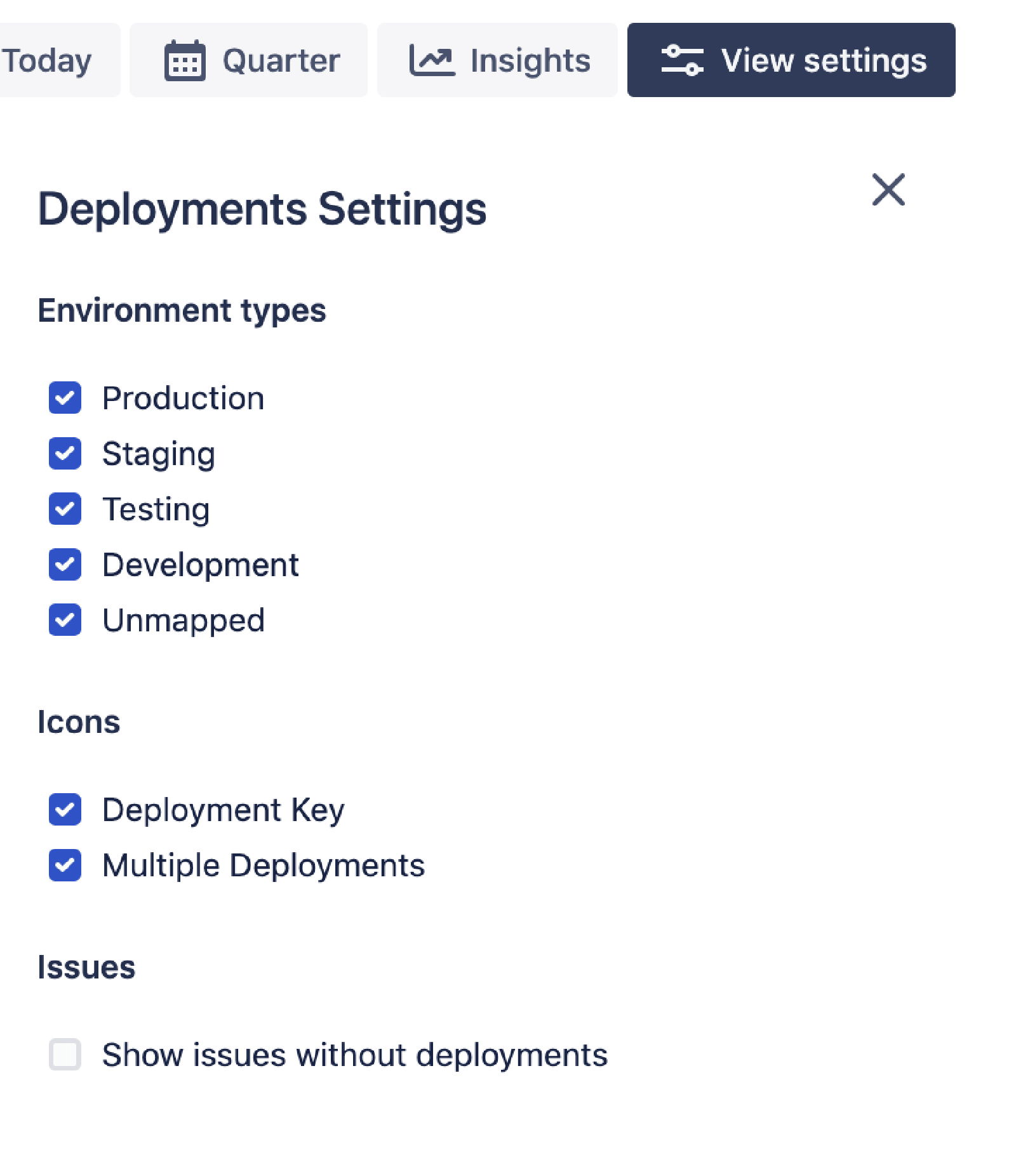Disable the Unmapped environment type

coord(65,620)
